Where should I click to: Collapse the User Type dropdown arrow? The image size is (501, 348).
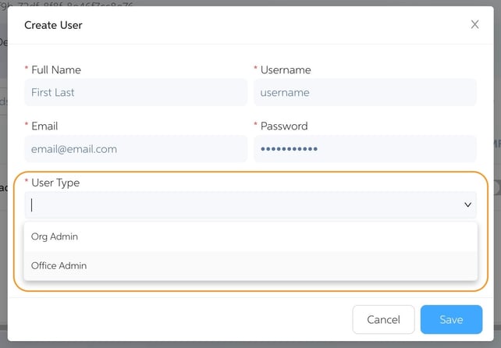coord(467,205)
